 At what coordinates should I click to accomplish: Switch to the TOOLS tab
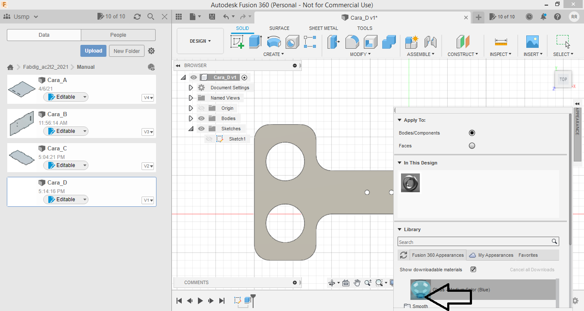click(365, 28)
